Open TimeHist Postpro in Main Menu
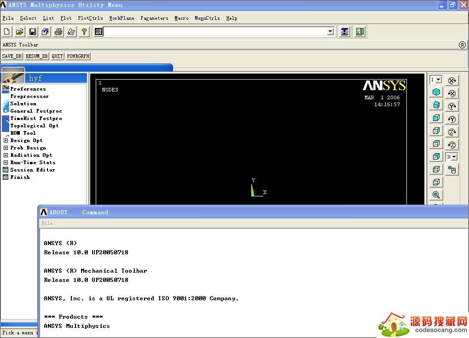 coord(36,118)
